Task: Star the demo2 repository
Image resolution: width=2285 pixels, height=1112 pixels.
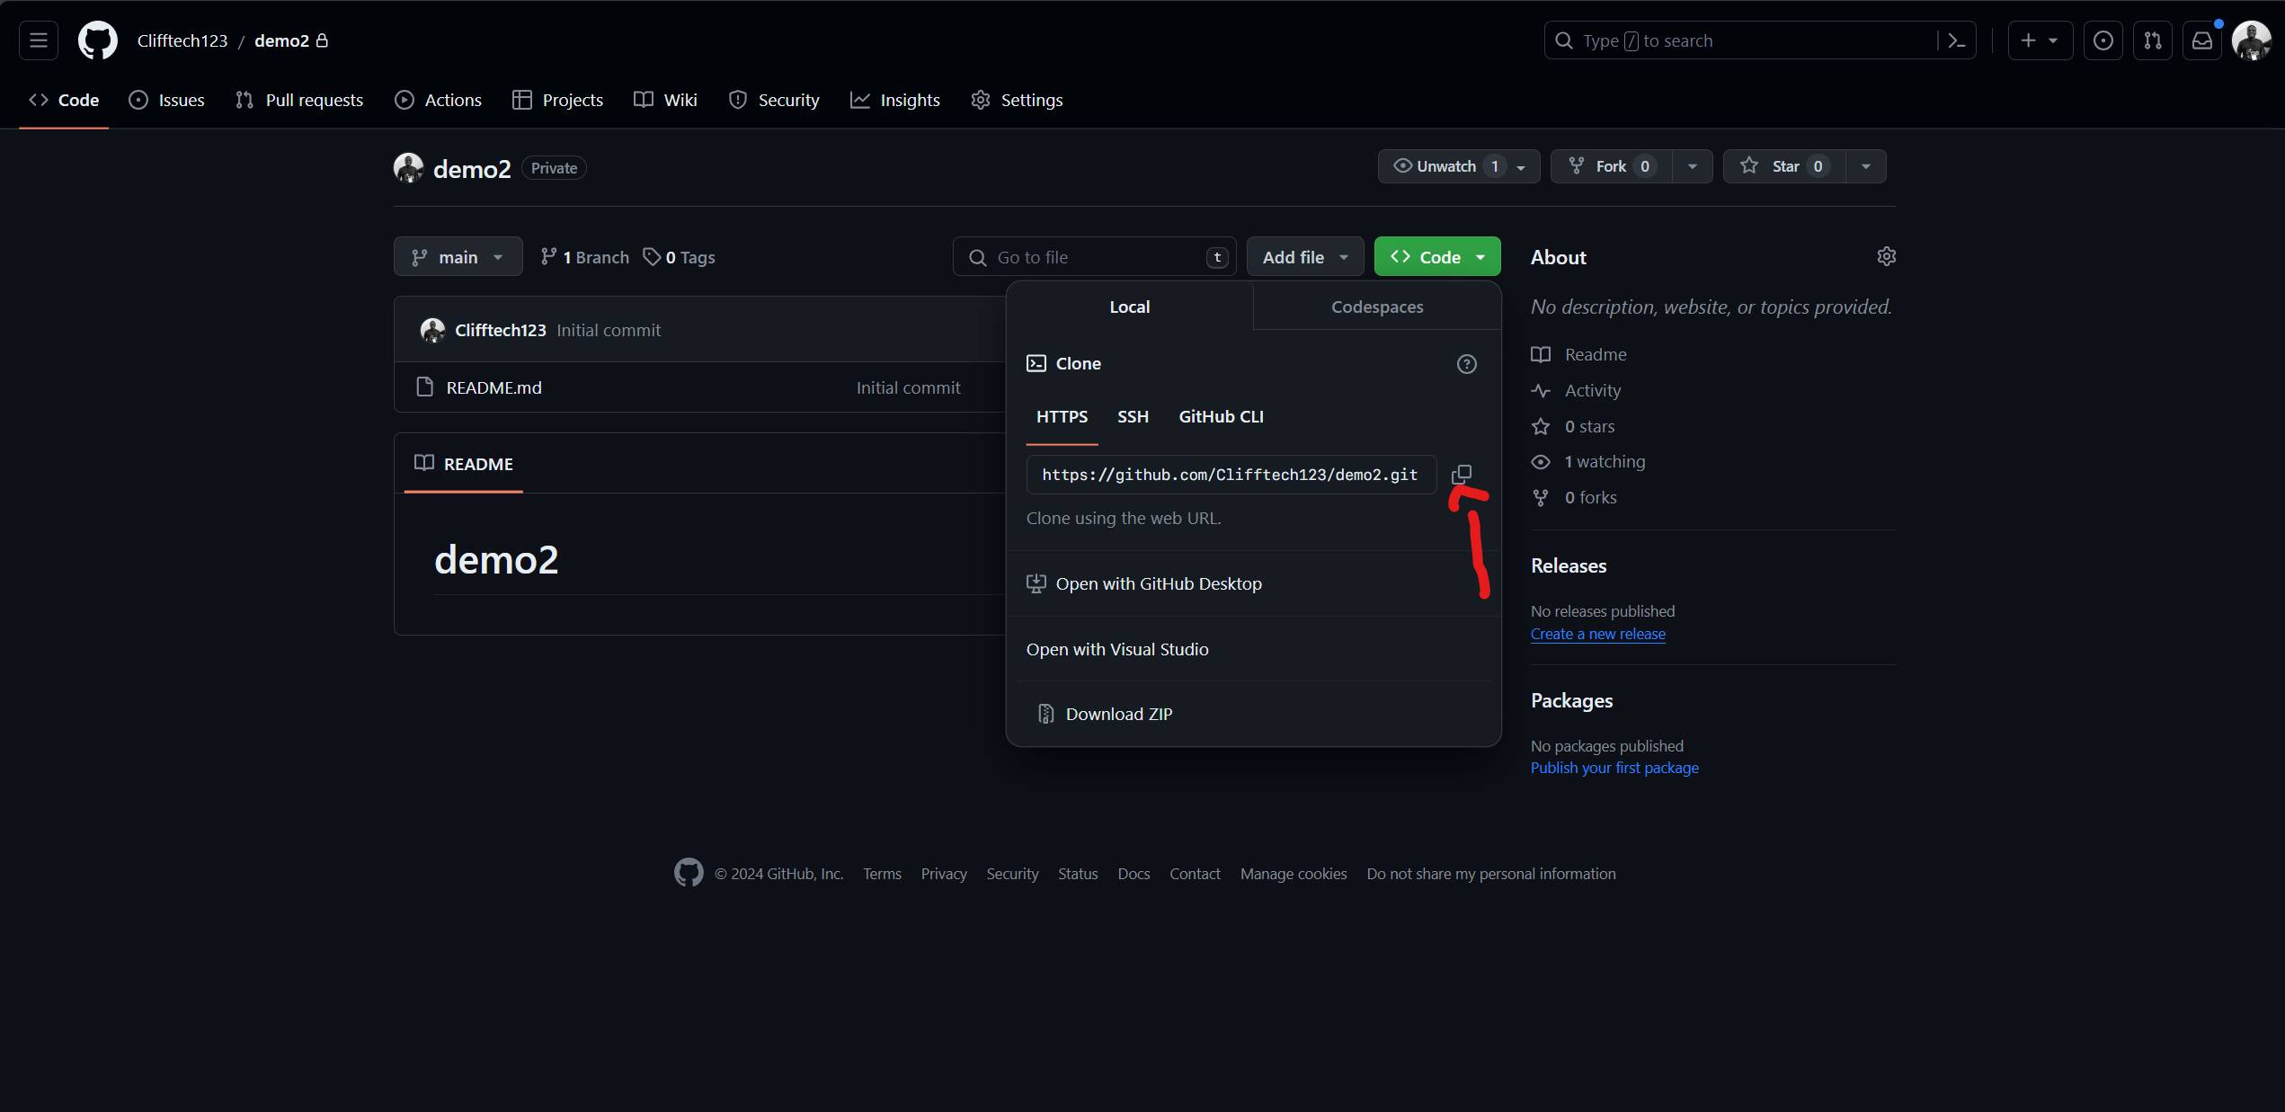Action: click(1783, 166)
